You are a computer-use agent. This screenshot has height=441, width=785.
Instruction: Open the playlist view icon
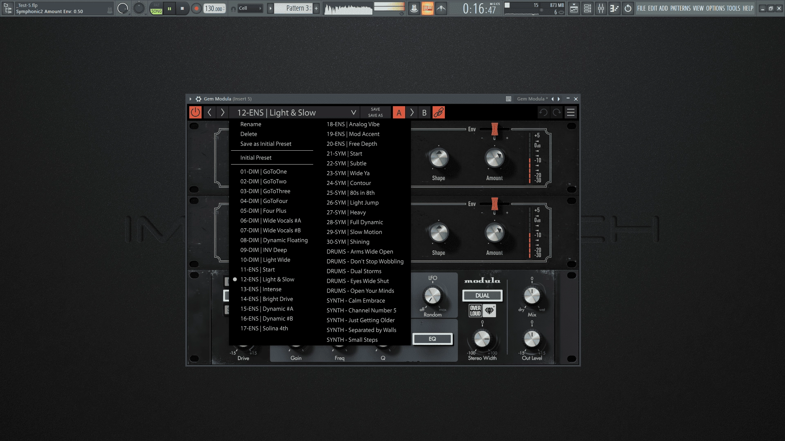(x=574, y=8)
